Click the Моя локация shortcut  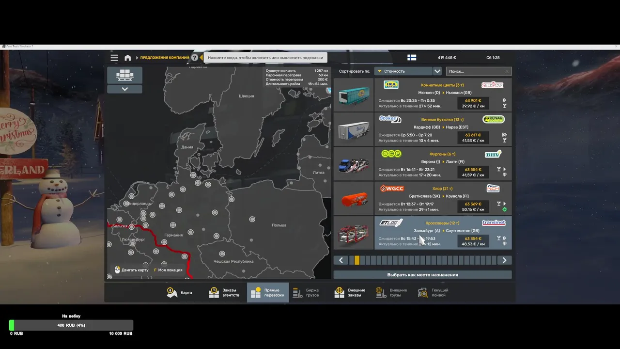[168, 270]
